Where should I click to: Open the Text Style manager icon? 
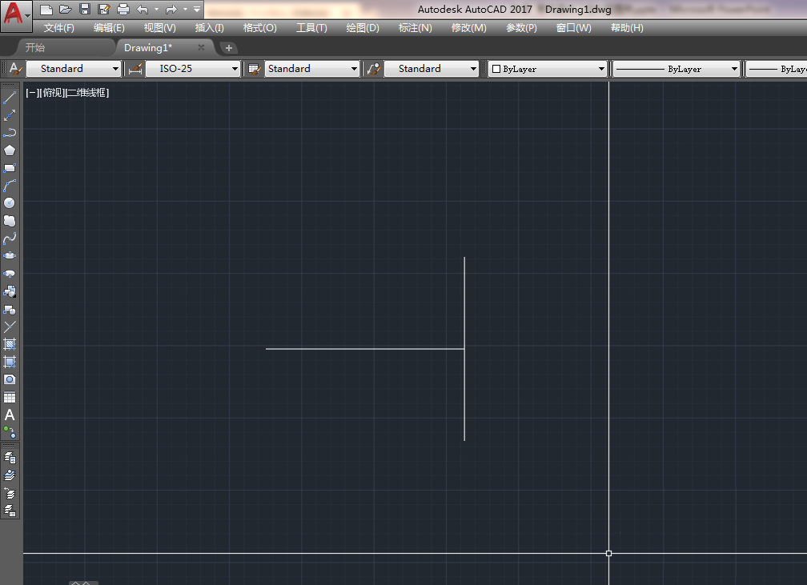coord(15,69)
